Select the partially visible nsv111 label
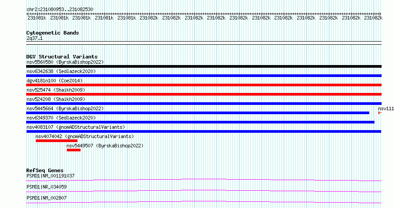The height and width of the screenshot is (208, 394). 386,108
